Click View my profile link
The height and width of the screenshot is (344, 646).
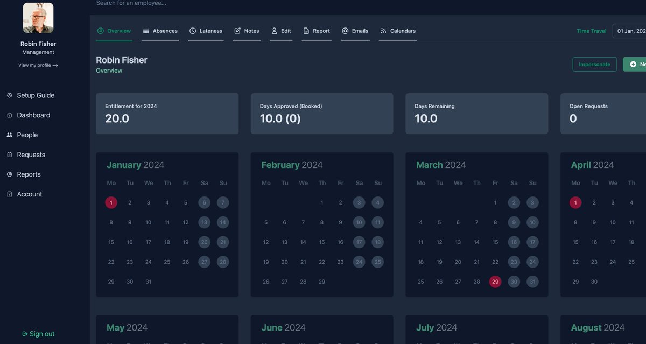tap(38, 65)
